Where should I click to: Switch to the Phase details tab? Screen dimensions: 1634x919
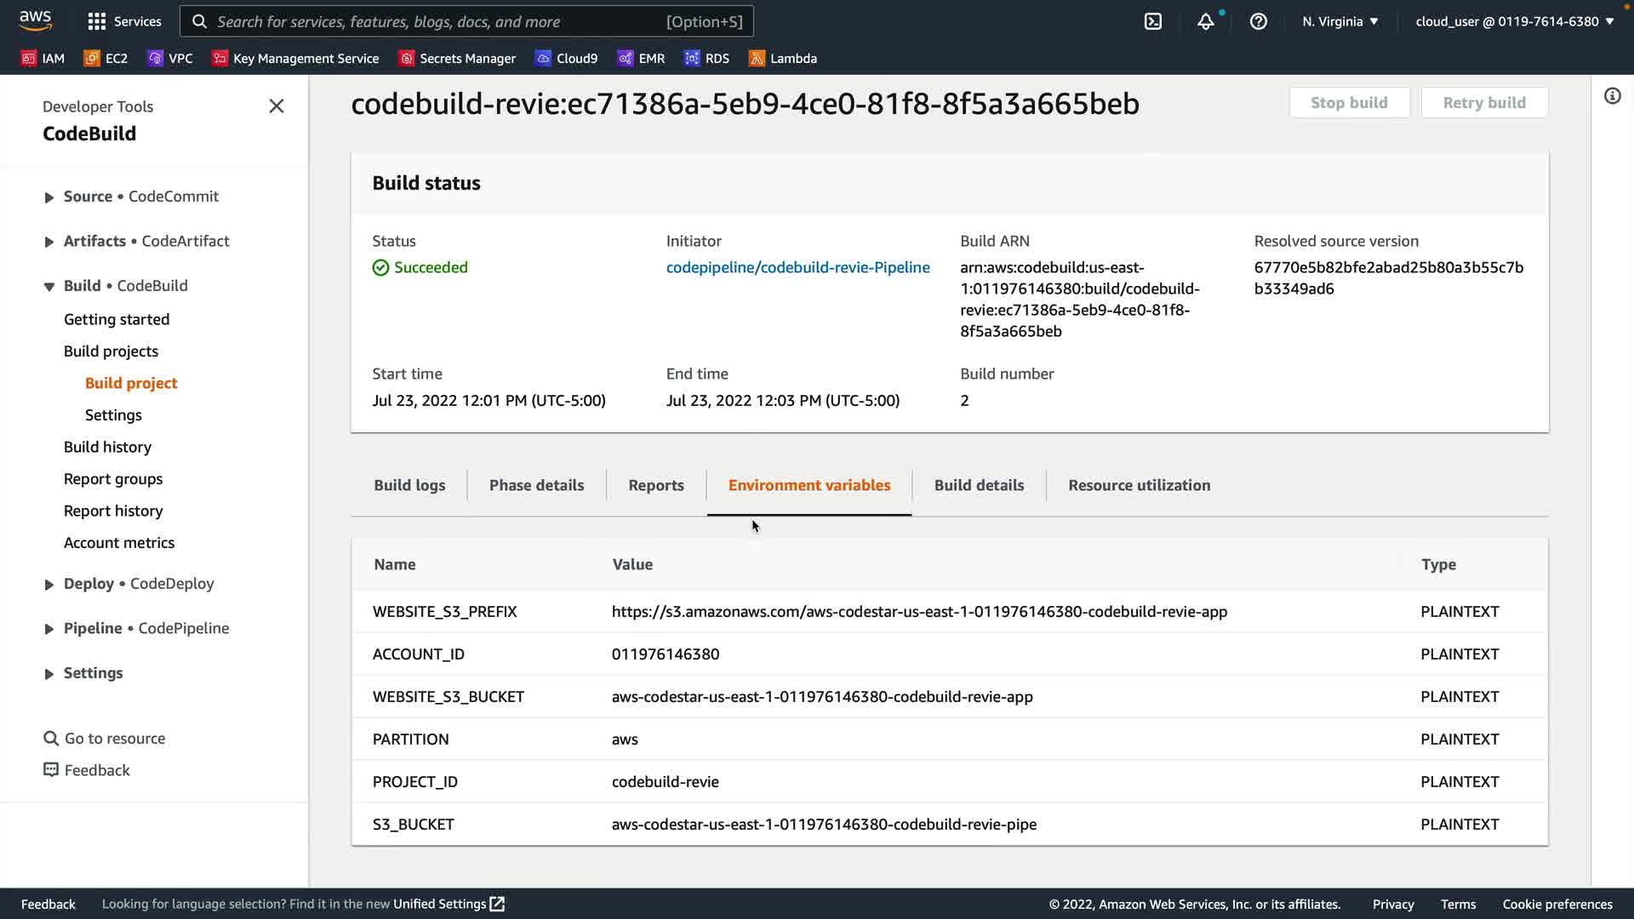536,485
